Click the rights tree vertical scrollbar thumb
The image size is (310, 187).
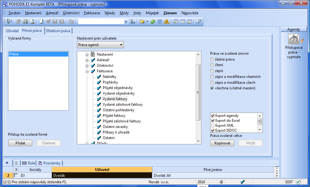point(198,92)
